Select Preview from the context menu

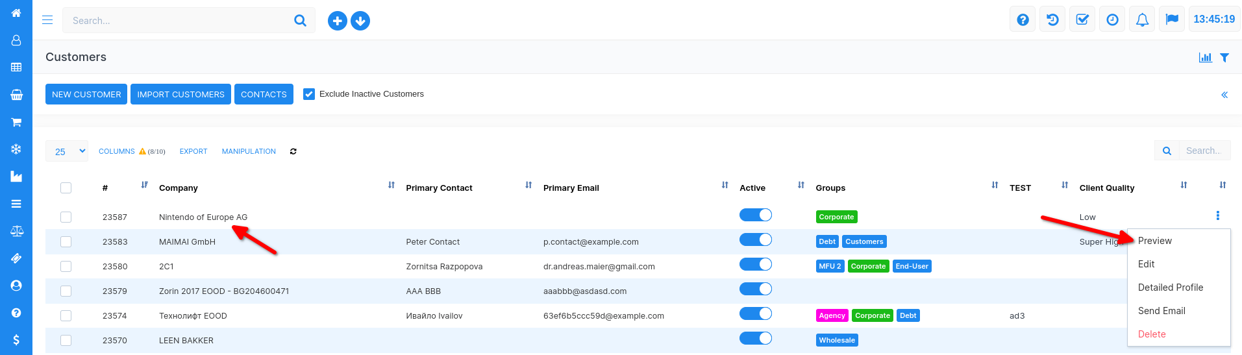click(x=1154, y=241)
